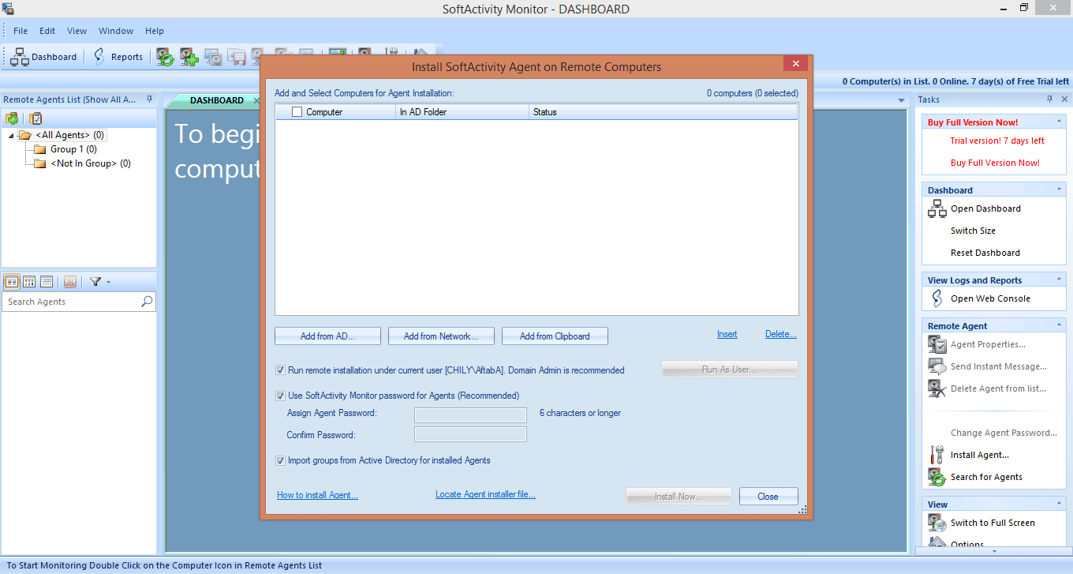Click the Status column header
Screen dimensions: 1073x574
click(663, 112)
